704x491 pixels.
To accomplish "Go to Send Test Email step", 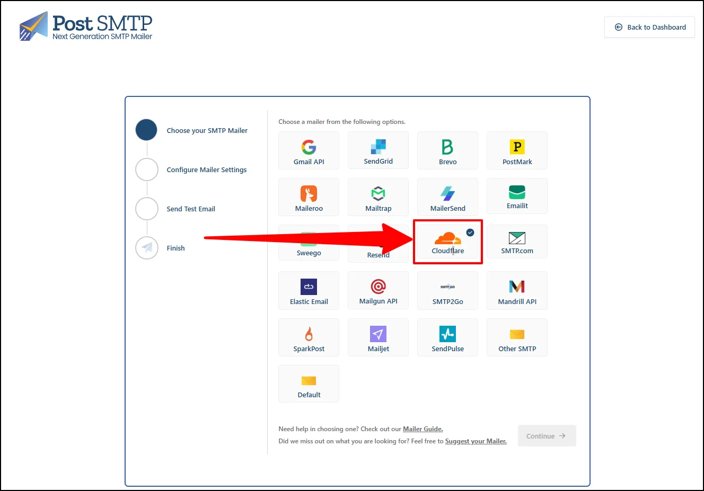I will 191,209.
